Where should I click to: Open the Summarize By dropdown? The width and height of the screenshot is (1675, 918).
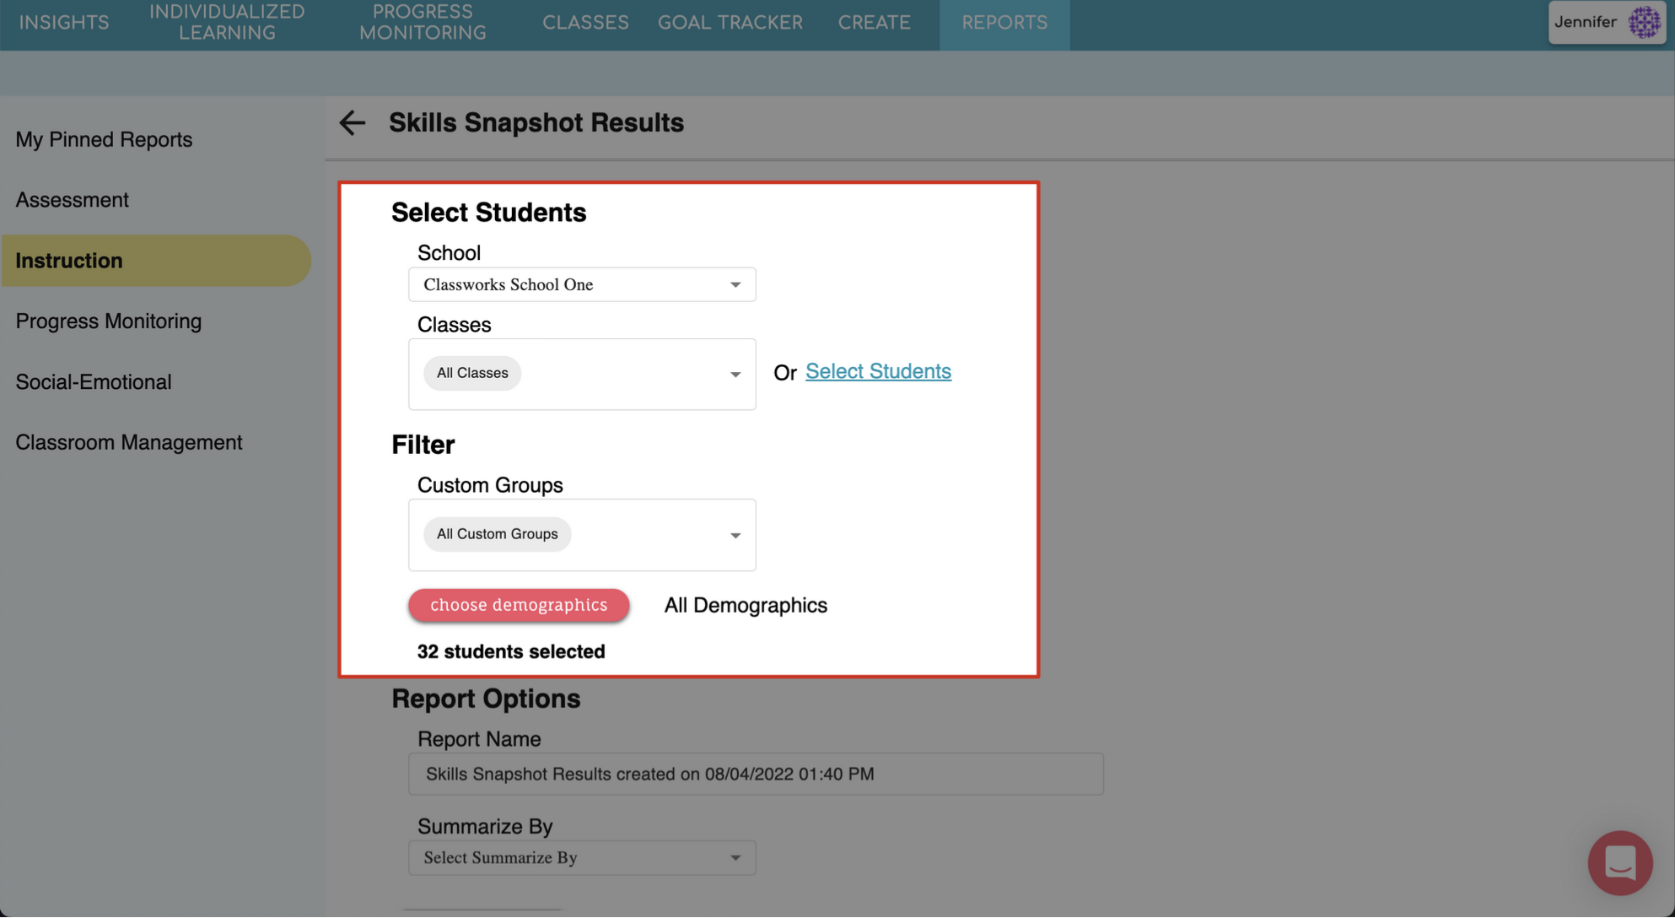click(582, 857)
